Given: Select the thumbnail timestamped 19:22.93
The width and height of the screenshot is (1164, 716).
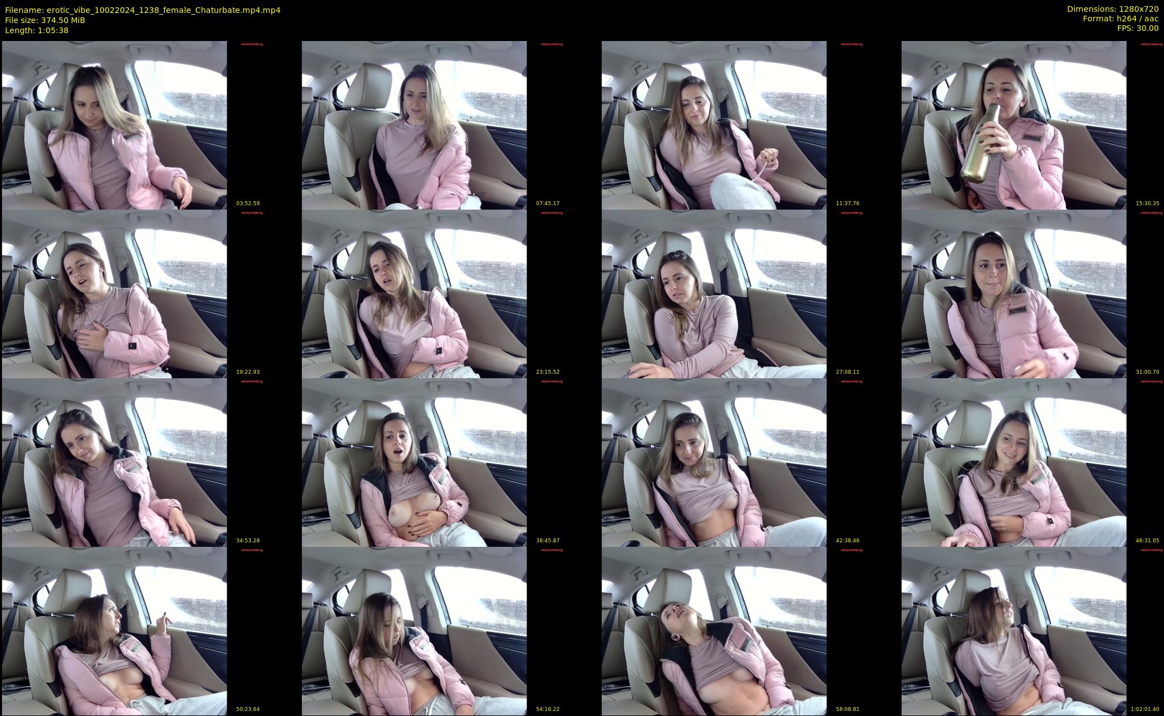Looking at the screenshot, I should tap(114, 293).
